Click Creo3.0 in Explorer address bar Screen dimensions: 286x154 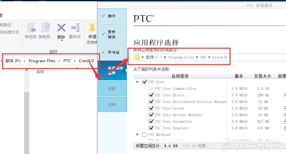point(86,61)
